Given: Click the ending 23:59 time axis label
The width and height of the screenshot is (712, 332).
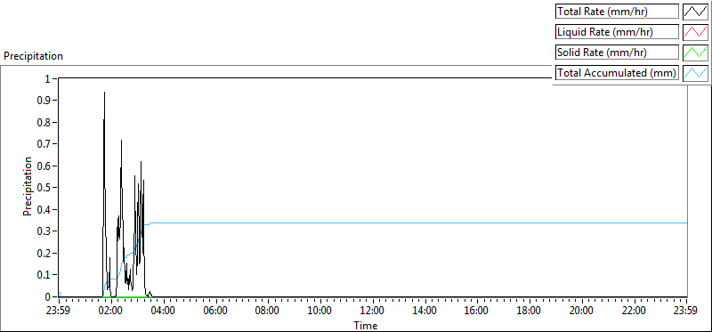Looking at the screenshot, I should click(686, 312).
